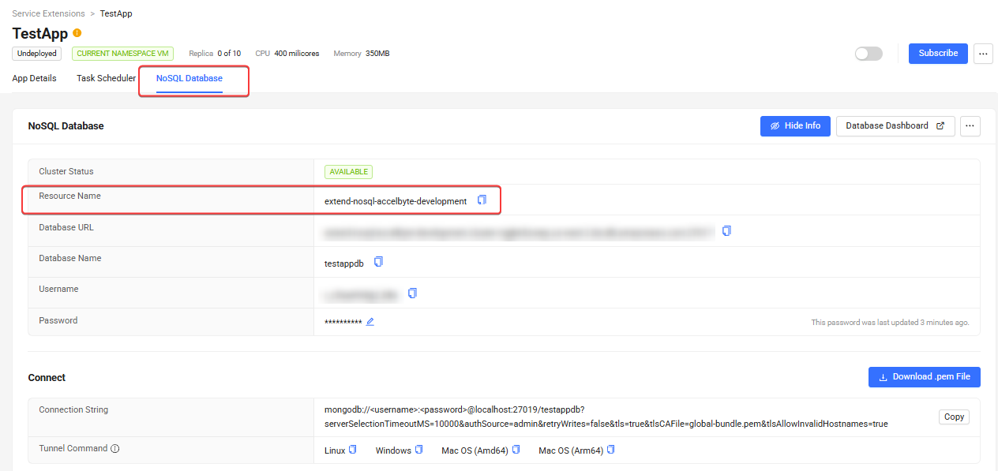Switch to the Task Scheduler tab
The width and height of the screenshot is (998, 471).
[x=106, y=79]
